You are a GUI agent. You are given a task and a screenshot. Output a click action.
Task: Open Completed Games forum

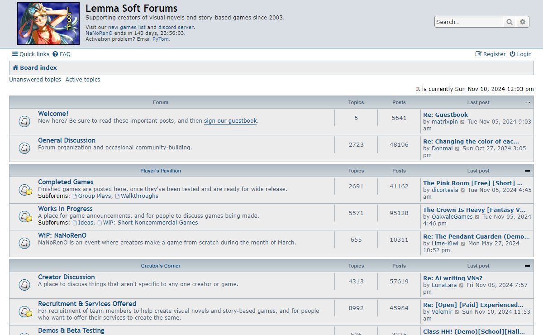(66, 182)
